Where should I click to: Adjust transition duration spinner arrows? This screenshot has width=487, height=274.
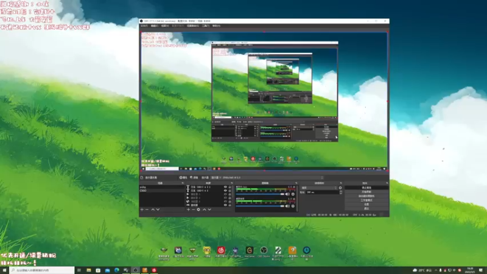coord(341,192)
